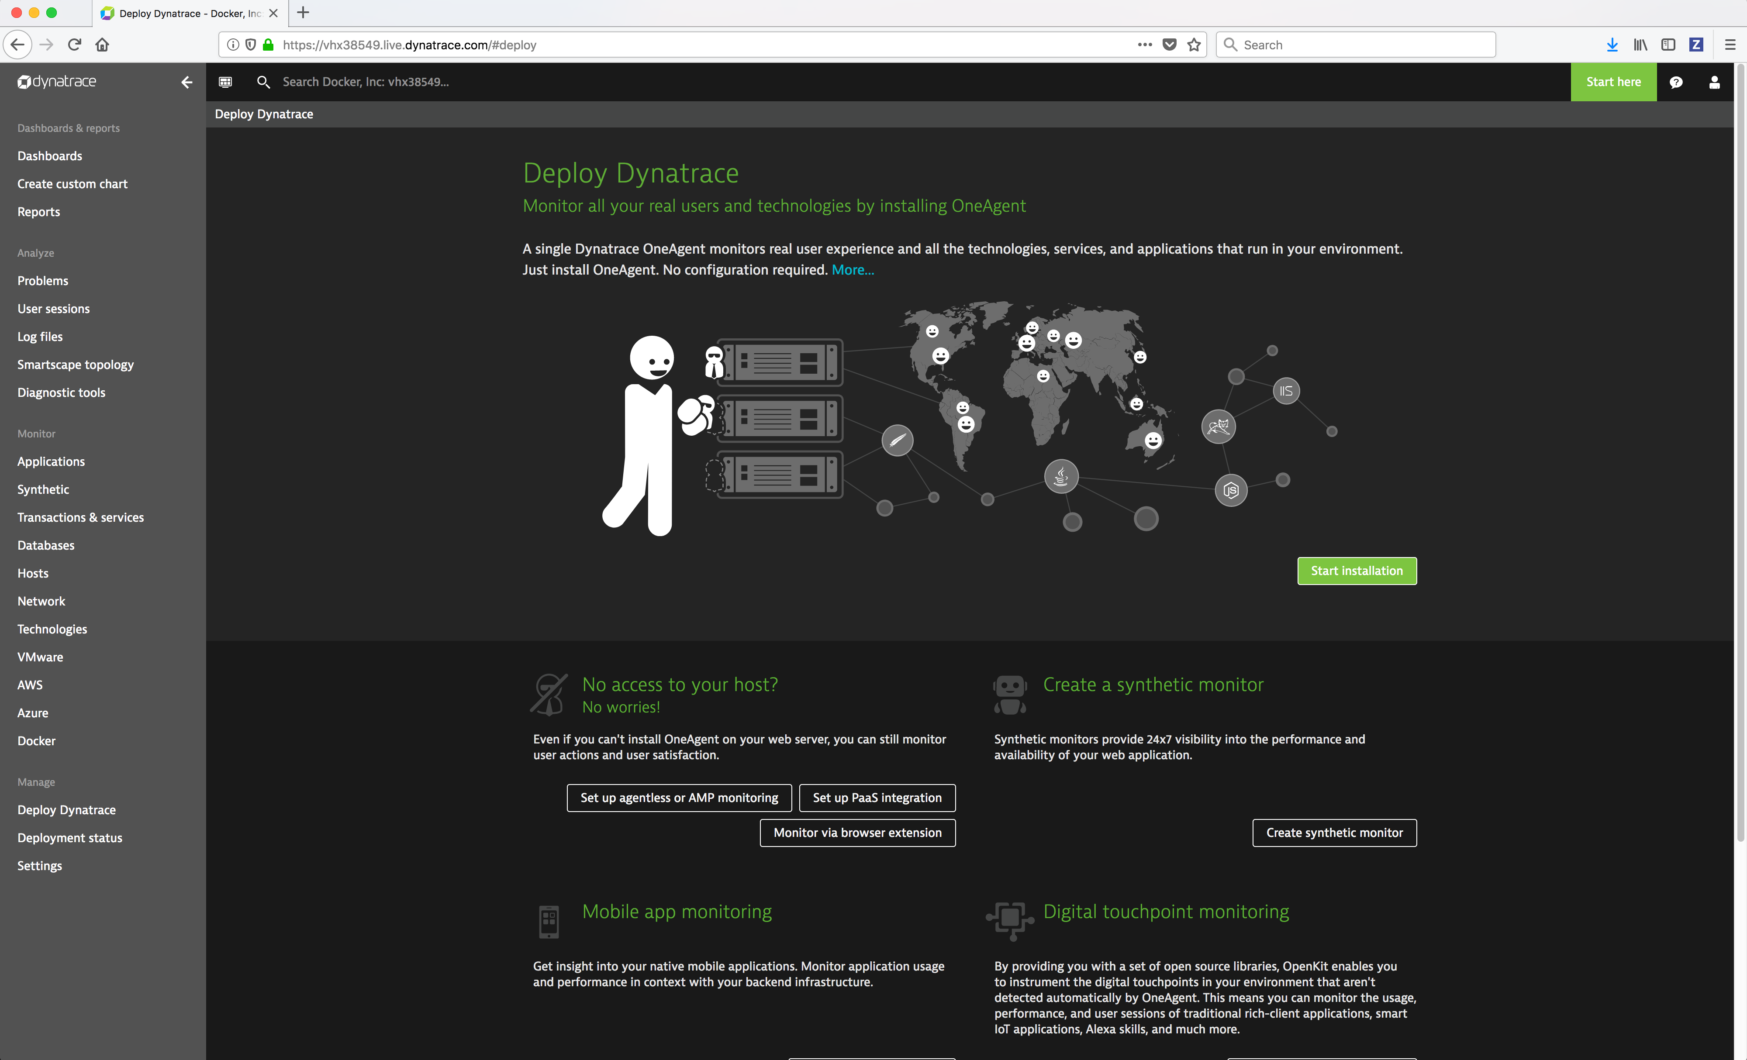Click the Node.js node icon
The image size is (1747, 1060).
click(x=1231, y=490)
